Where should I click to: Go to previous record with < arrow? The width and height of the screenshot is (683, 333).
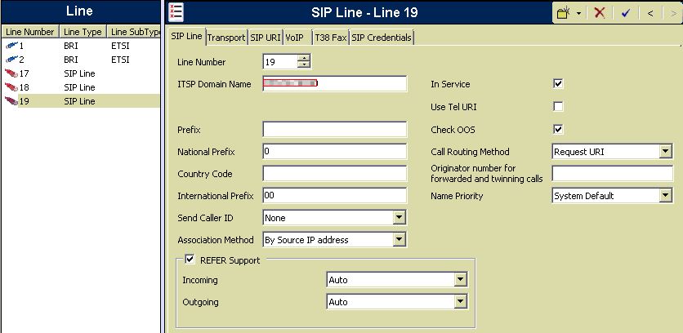(x=650, y=12)
